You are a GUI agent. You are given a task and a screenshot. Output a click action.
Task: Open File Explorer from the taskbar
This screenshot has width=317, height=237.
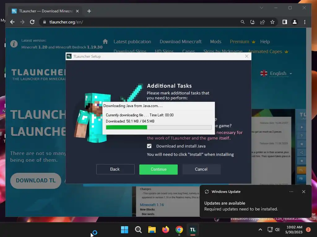pos(152,230)
